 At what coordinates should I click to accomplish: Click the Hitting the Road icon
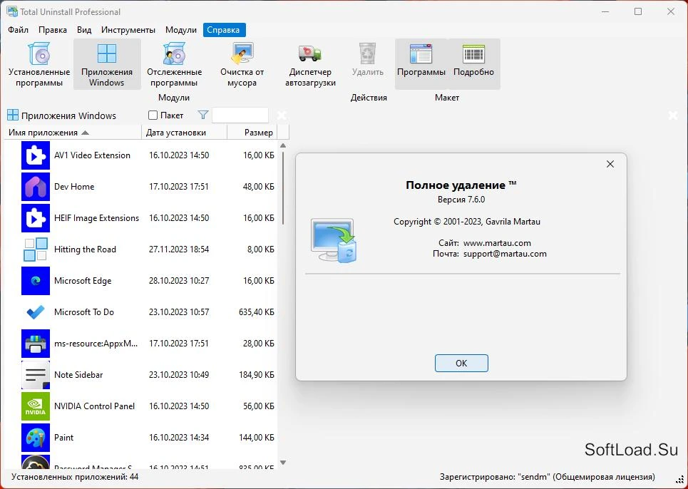pos(36,249)
